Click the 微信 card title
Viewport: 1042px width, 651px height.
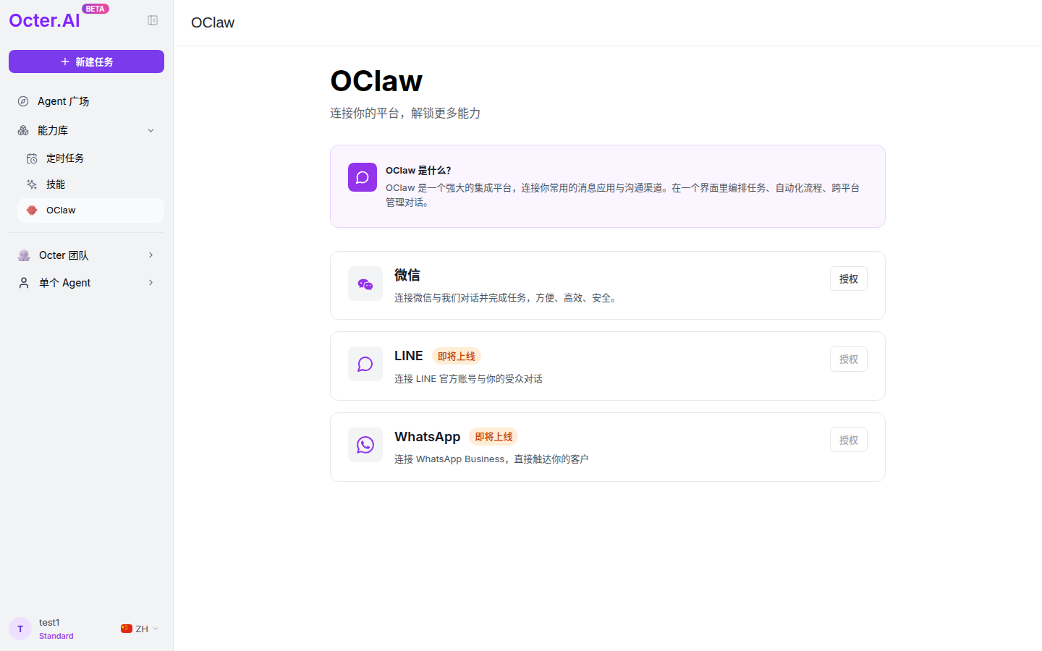(x=407, y=275)
